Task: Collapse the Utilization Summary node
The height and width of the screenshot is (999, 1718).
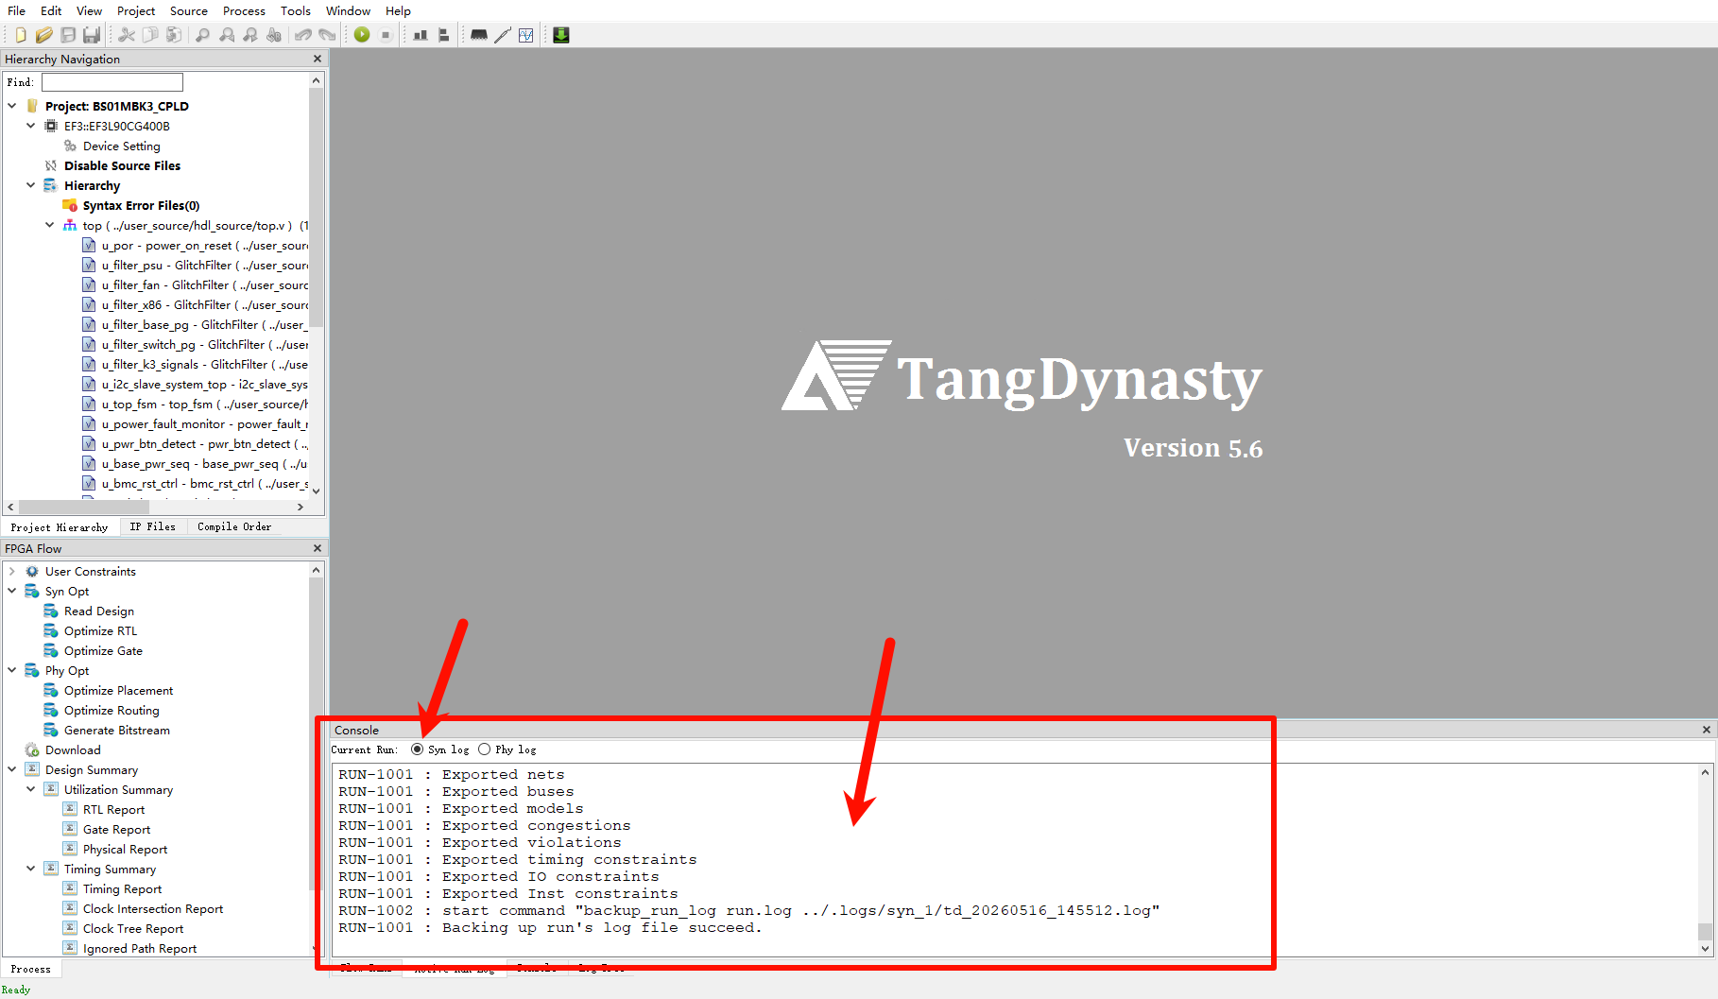Action: click(31, 789)
